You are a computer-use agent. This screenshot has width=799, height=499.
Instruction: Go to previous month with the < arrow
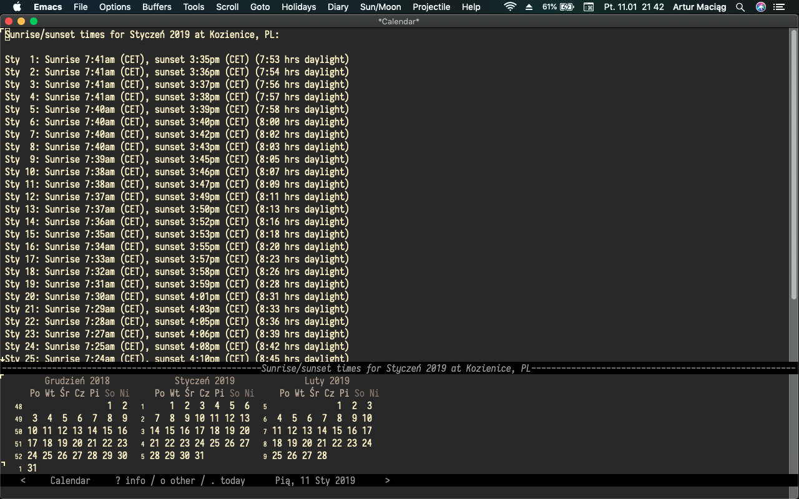coord(23,480)
